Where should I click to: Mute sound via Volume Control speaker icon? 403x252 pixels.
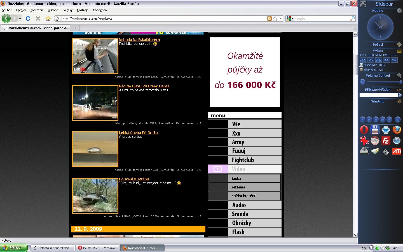coord(362,82)
